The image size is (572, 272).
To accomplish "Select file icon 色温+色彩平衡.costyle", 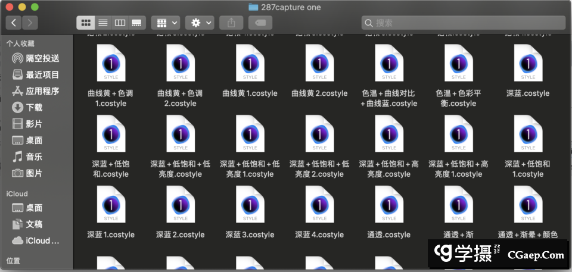I will point(459,62).
